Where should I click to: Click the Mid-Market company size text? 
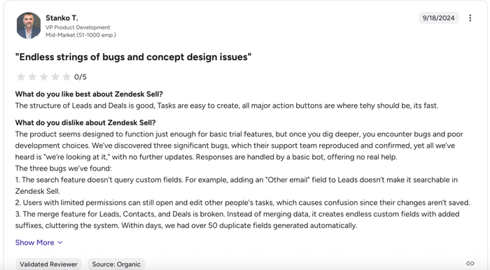[80, 35]
